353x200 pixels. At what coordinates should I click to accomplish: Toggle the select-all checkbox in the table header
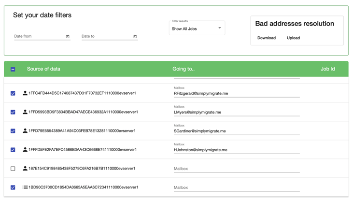(x=13, y=69)
